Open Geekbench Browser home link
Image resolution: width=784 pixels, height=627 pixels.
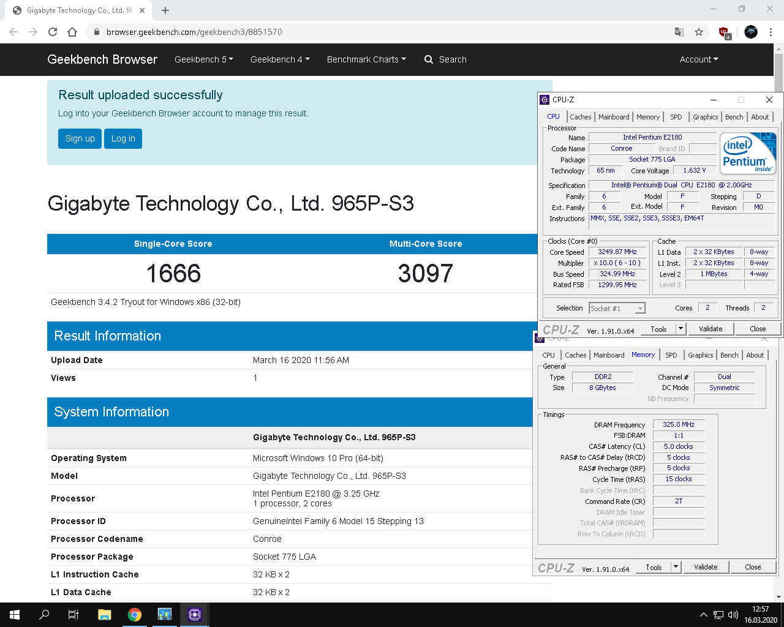[102, 59]
